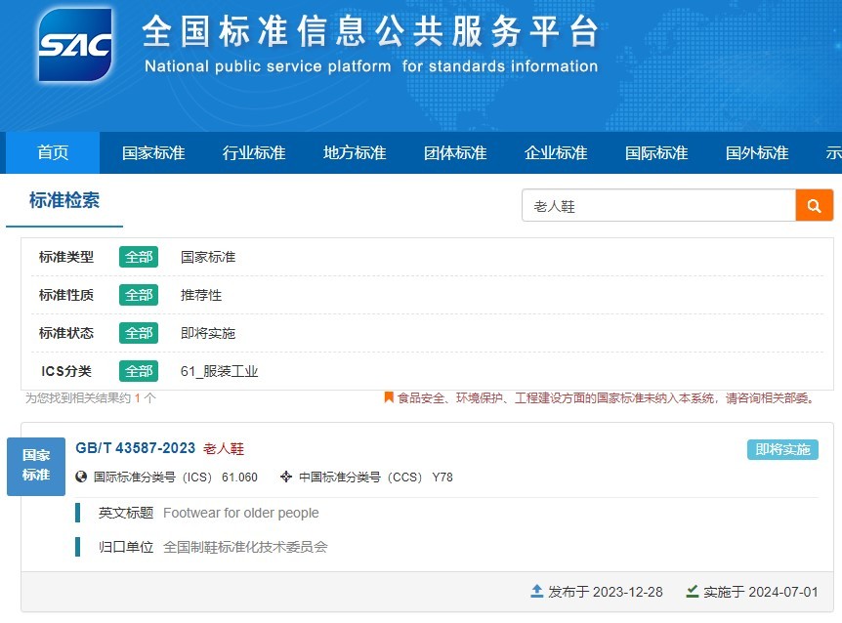Click the publish date upload icon
This screenshot has width=842, height=623.
pyautogui.click(x=536, y=592)
